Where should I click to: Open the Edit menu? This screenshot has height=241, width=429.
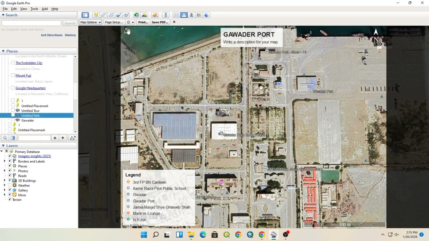(14, 9)
